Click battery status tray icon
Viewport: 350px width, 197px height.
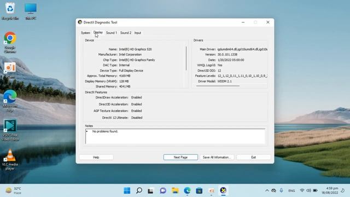(x=315, y=190)
